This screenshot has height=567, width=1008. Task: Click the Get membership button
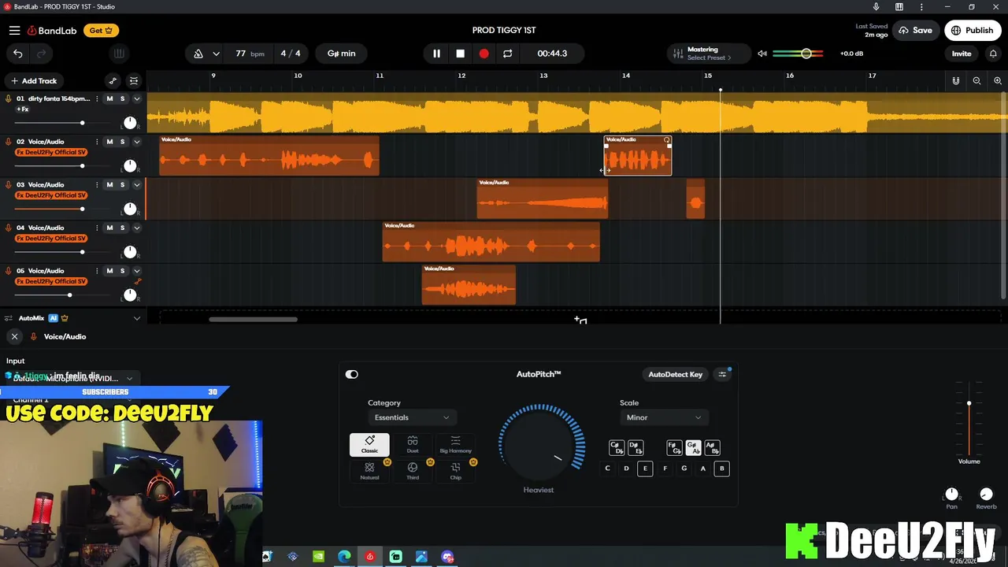[102, 31]
